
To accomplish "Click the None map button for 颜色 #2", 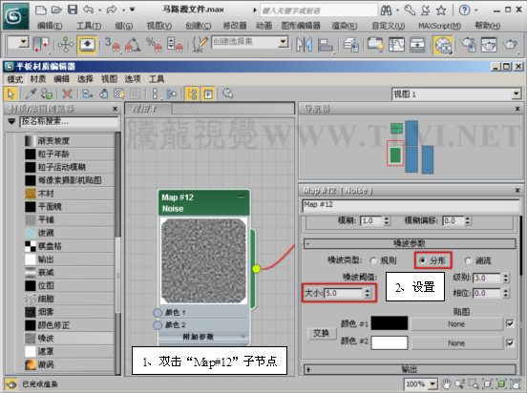I will (x=456, y=343).
